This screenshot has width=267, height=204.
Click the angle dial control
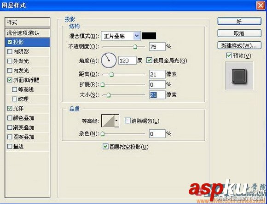point(109,61)
